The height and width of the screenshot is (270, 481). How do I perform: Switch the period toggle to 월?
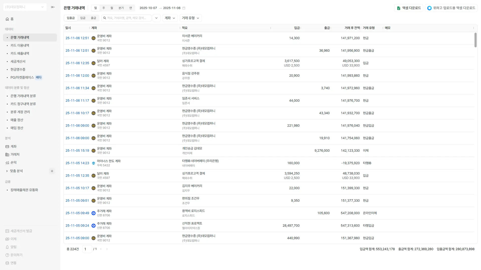(112, 8)
